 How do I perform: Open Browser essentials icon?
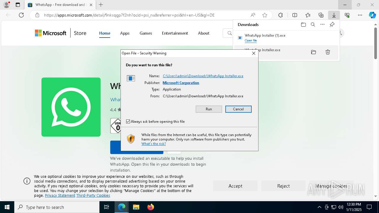347,15
